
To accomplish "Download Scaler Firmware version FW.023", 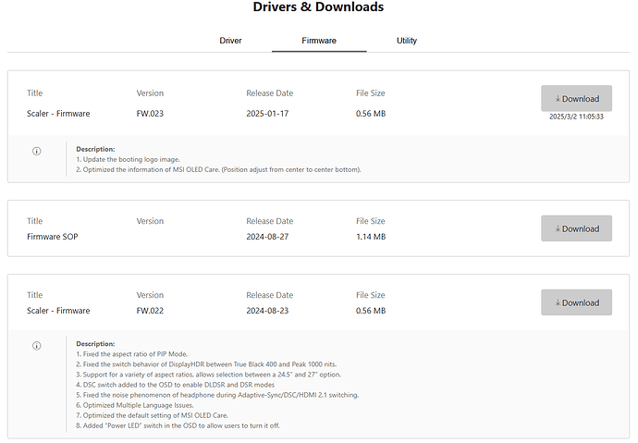I will pos(576,99).
